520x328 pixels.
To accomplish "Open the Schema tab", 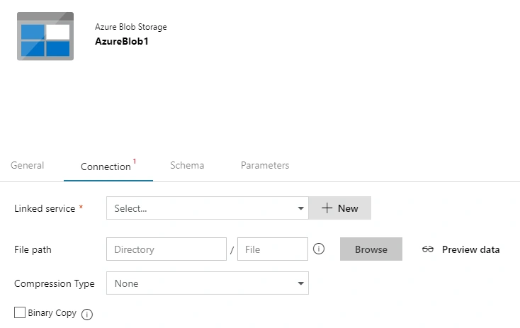I will point(187,165).
